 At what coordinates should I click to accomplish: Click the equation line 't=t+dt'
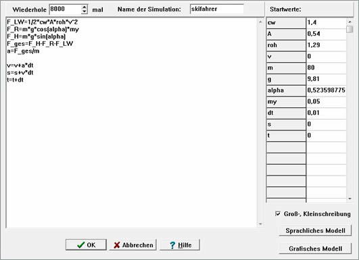(x=15, y=80)
